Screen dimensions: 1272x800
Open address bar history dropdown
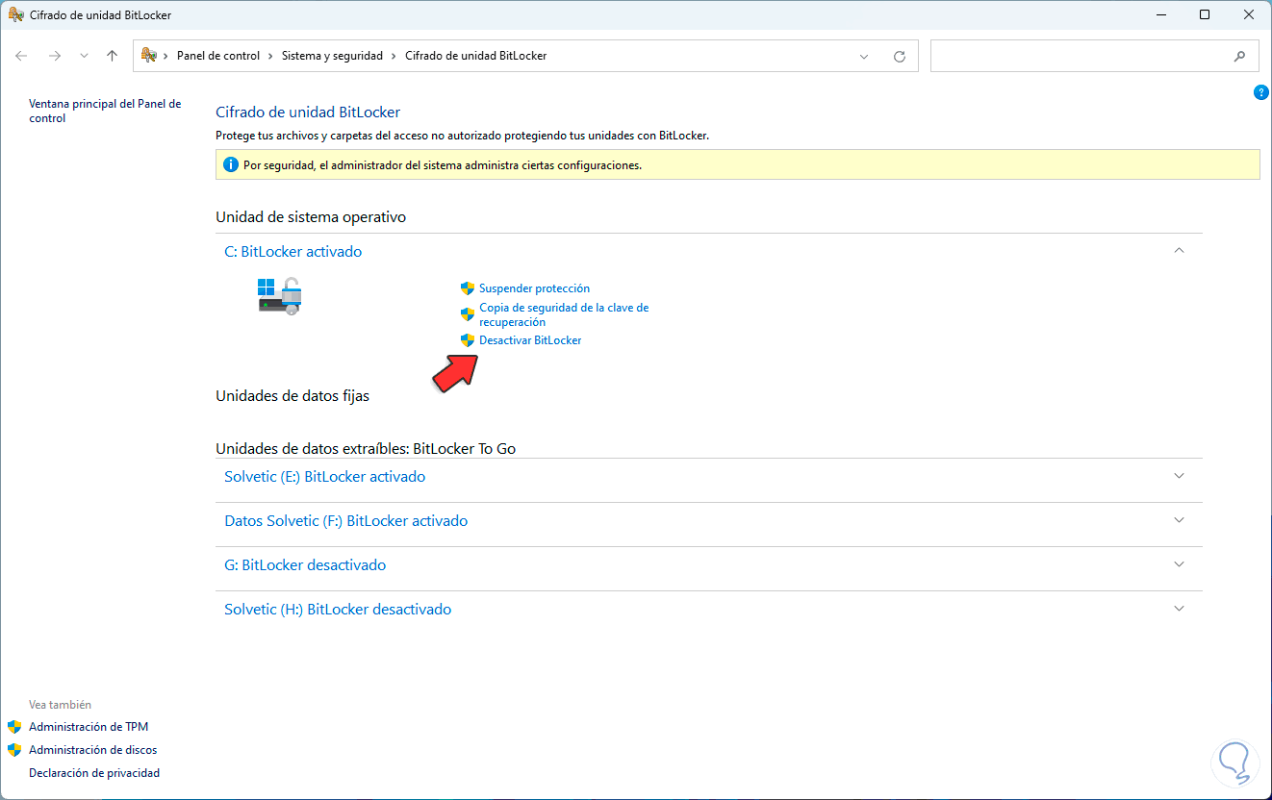coord(864,56)
